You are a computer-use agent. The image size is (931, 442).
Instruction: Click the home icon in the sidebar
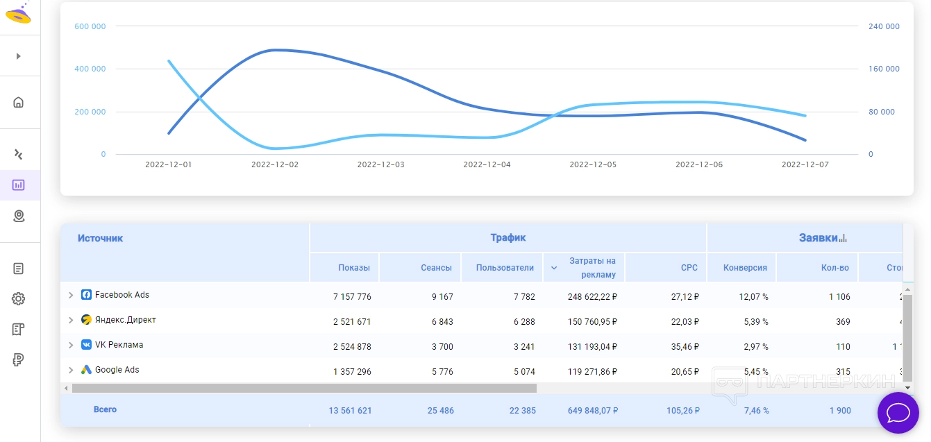pyautogui.click(x=19, y=103)
